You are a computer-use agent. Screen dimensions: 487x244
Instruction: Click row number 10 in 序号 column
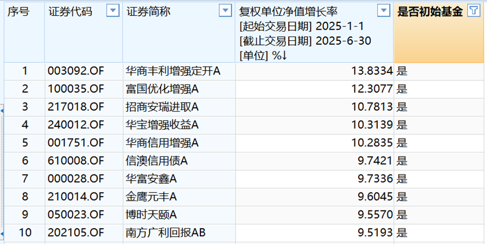(25, 233)
